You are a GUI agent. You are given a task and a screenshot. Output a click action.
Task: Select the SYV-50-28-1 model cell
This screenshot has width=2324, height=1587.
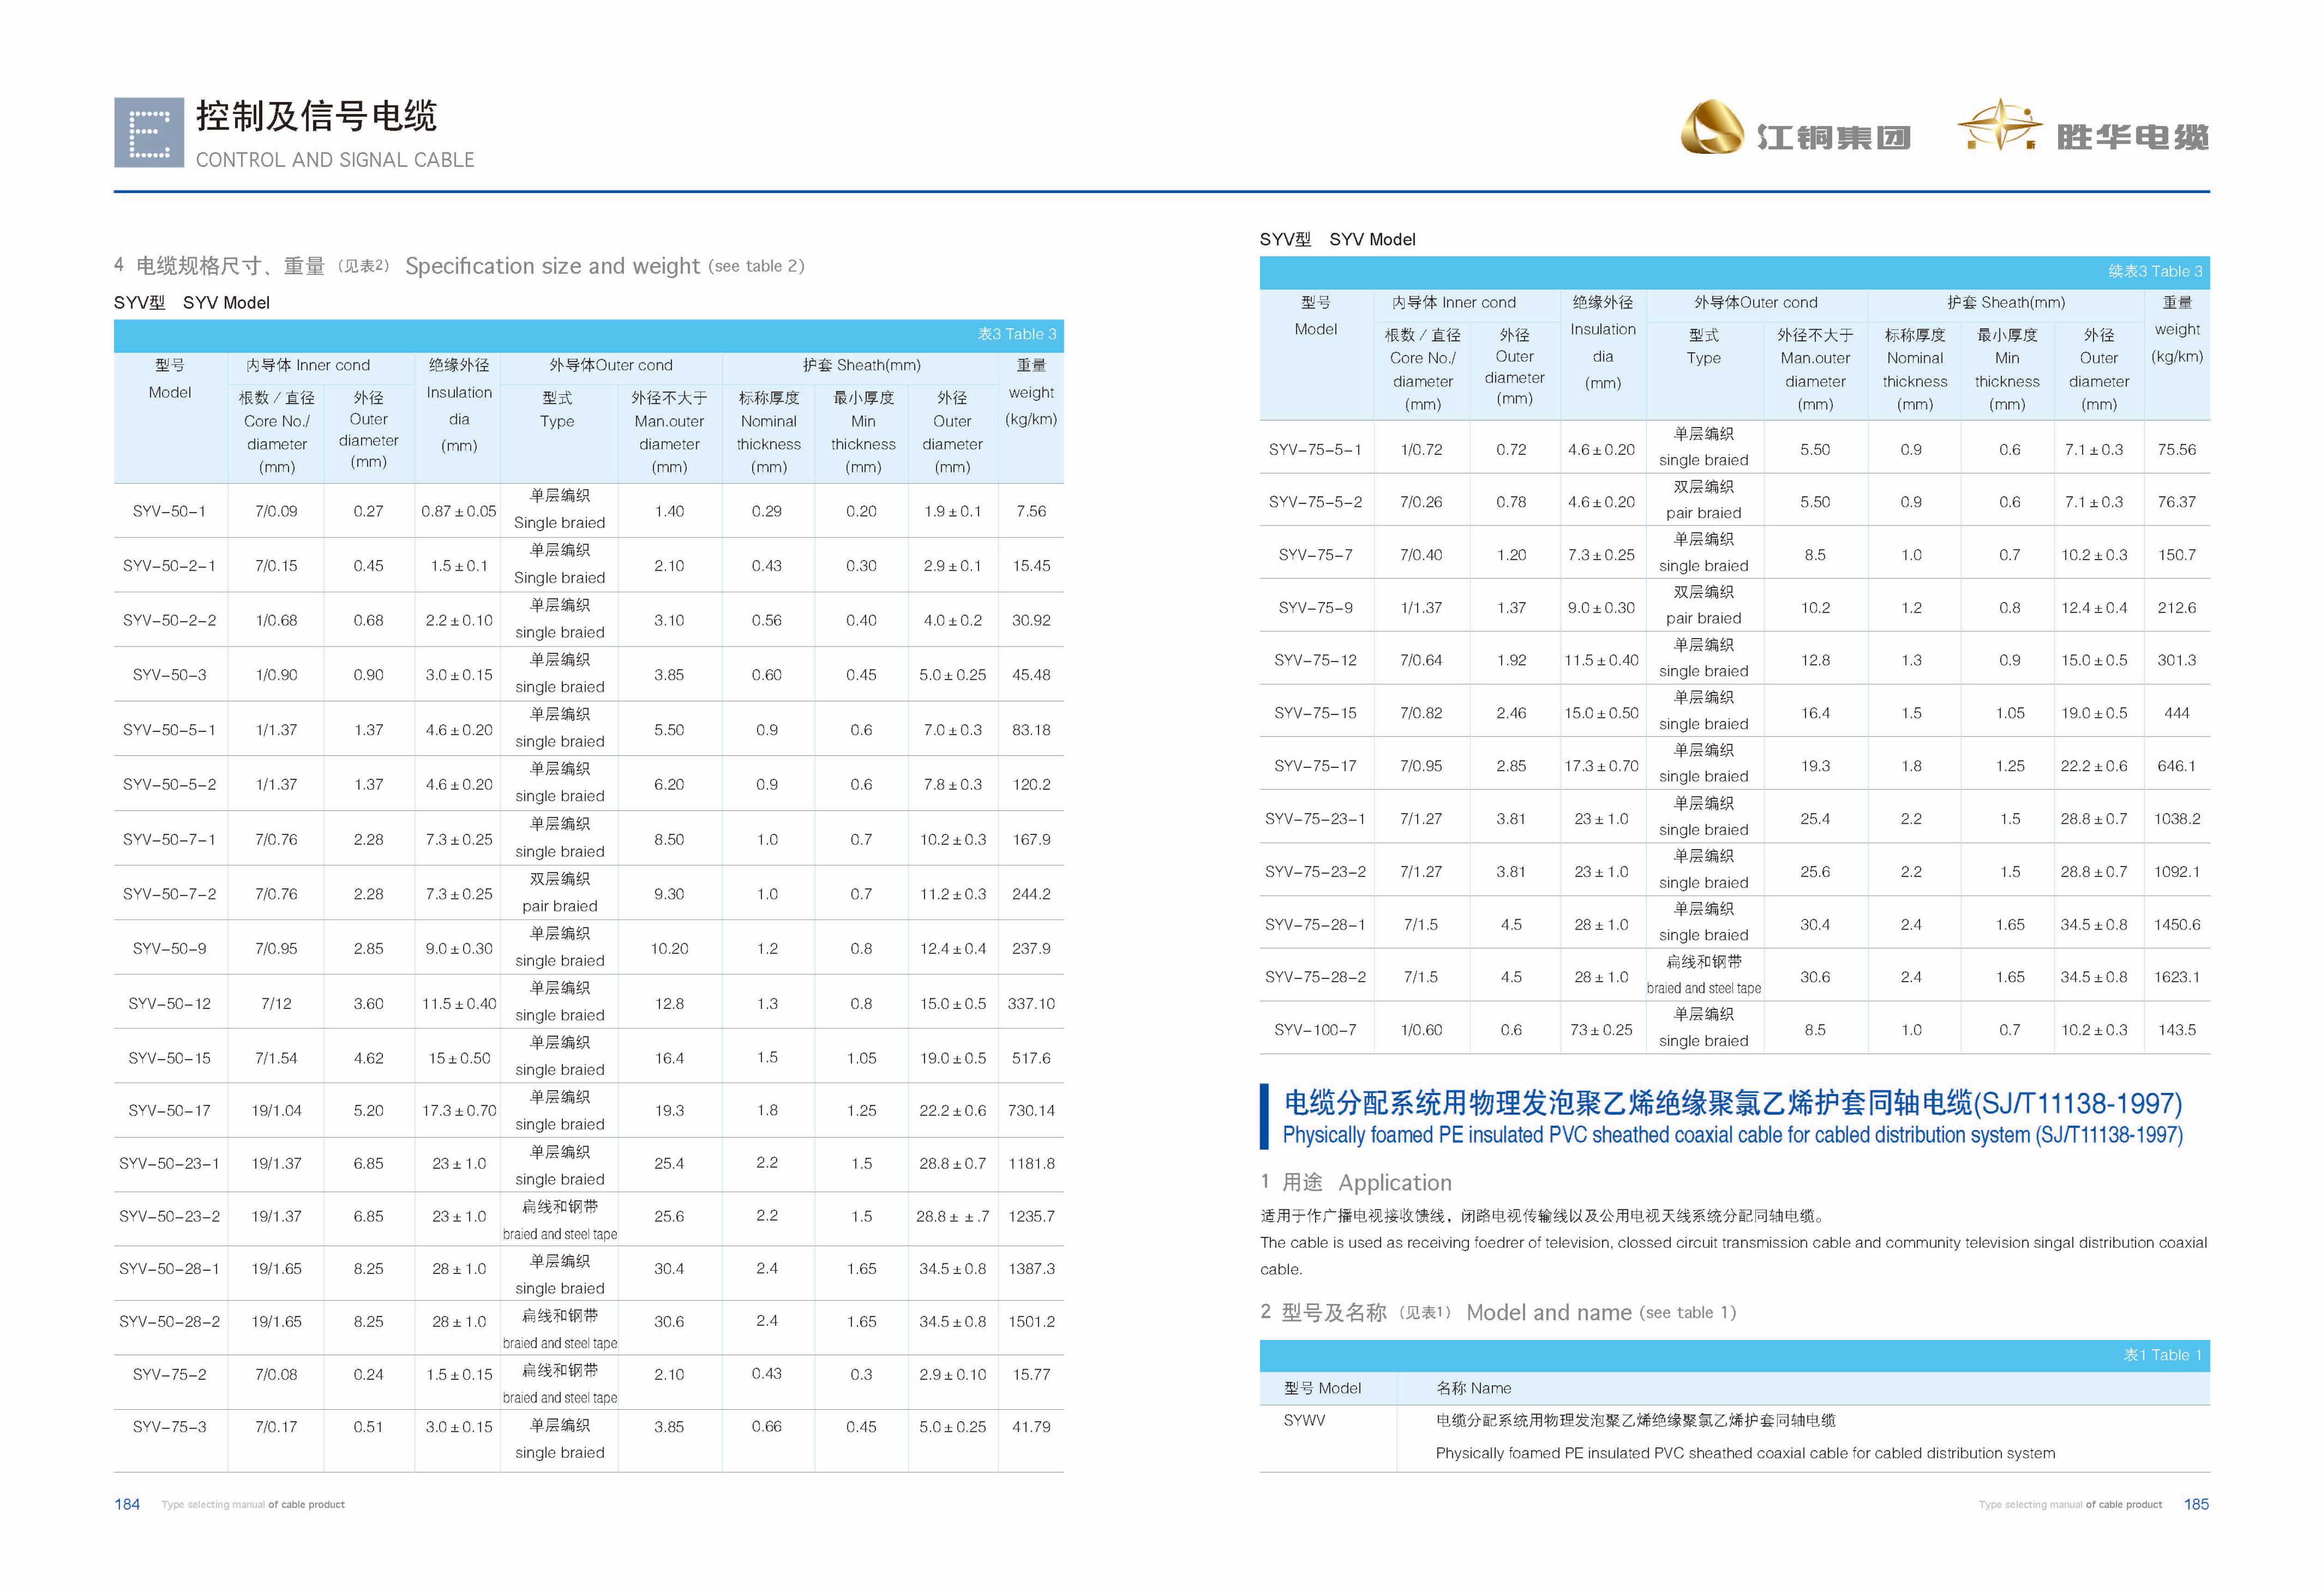[170, 1269]
